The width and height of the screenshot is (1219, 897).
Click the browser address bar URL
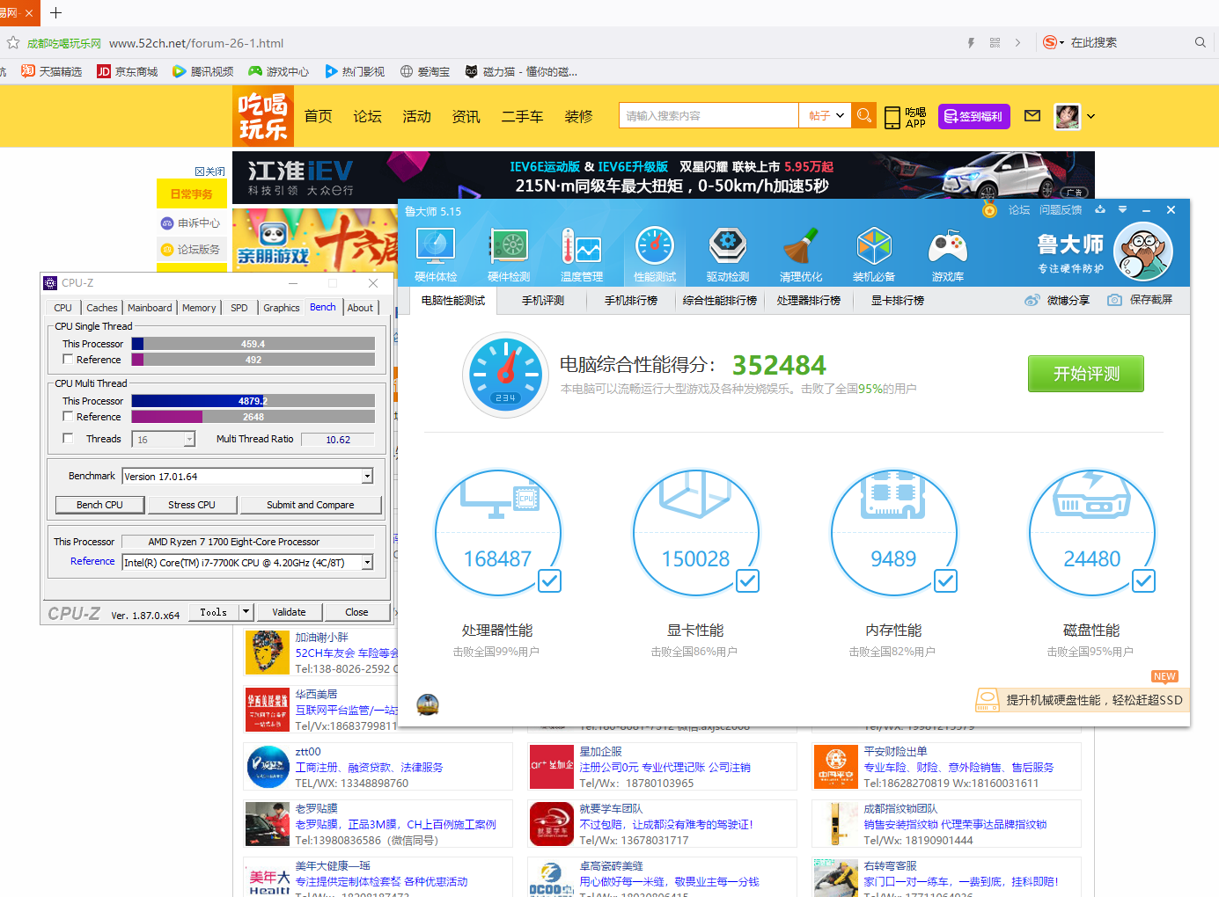pyautogui.click(x=196, y=43)
